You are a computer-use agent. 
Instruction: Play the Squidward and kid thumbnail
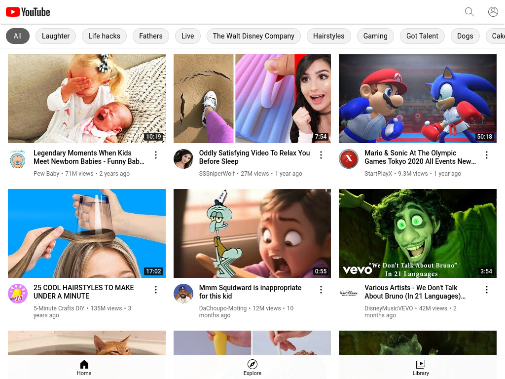click(x=252, y=233)
